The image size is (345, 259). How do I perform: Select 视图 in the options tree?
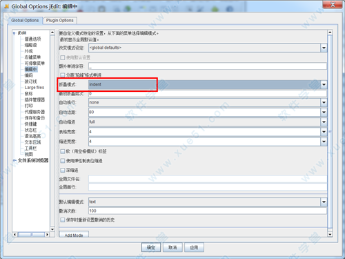28,154
